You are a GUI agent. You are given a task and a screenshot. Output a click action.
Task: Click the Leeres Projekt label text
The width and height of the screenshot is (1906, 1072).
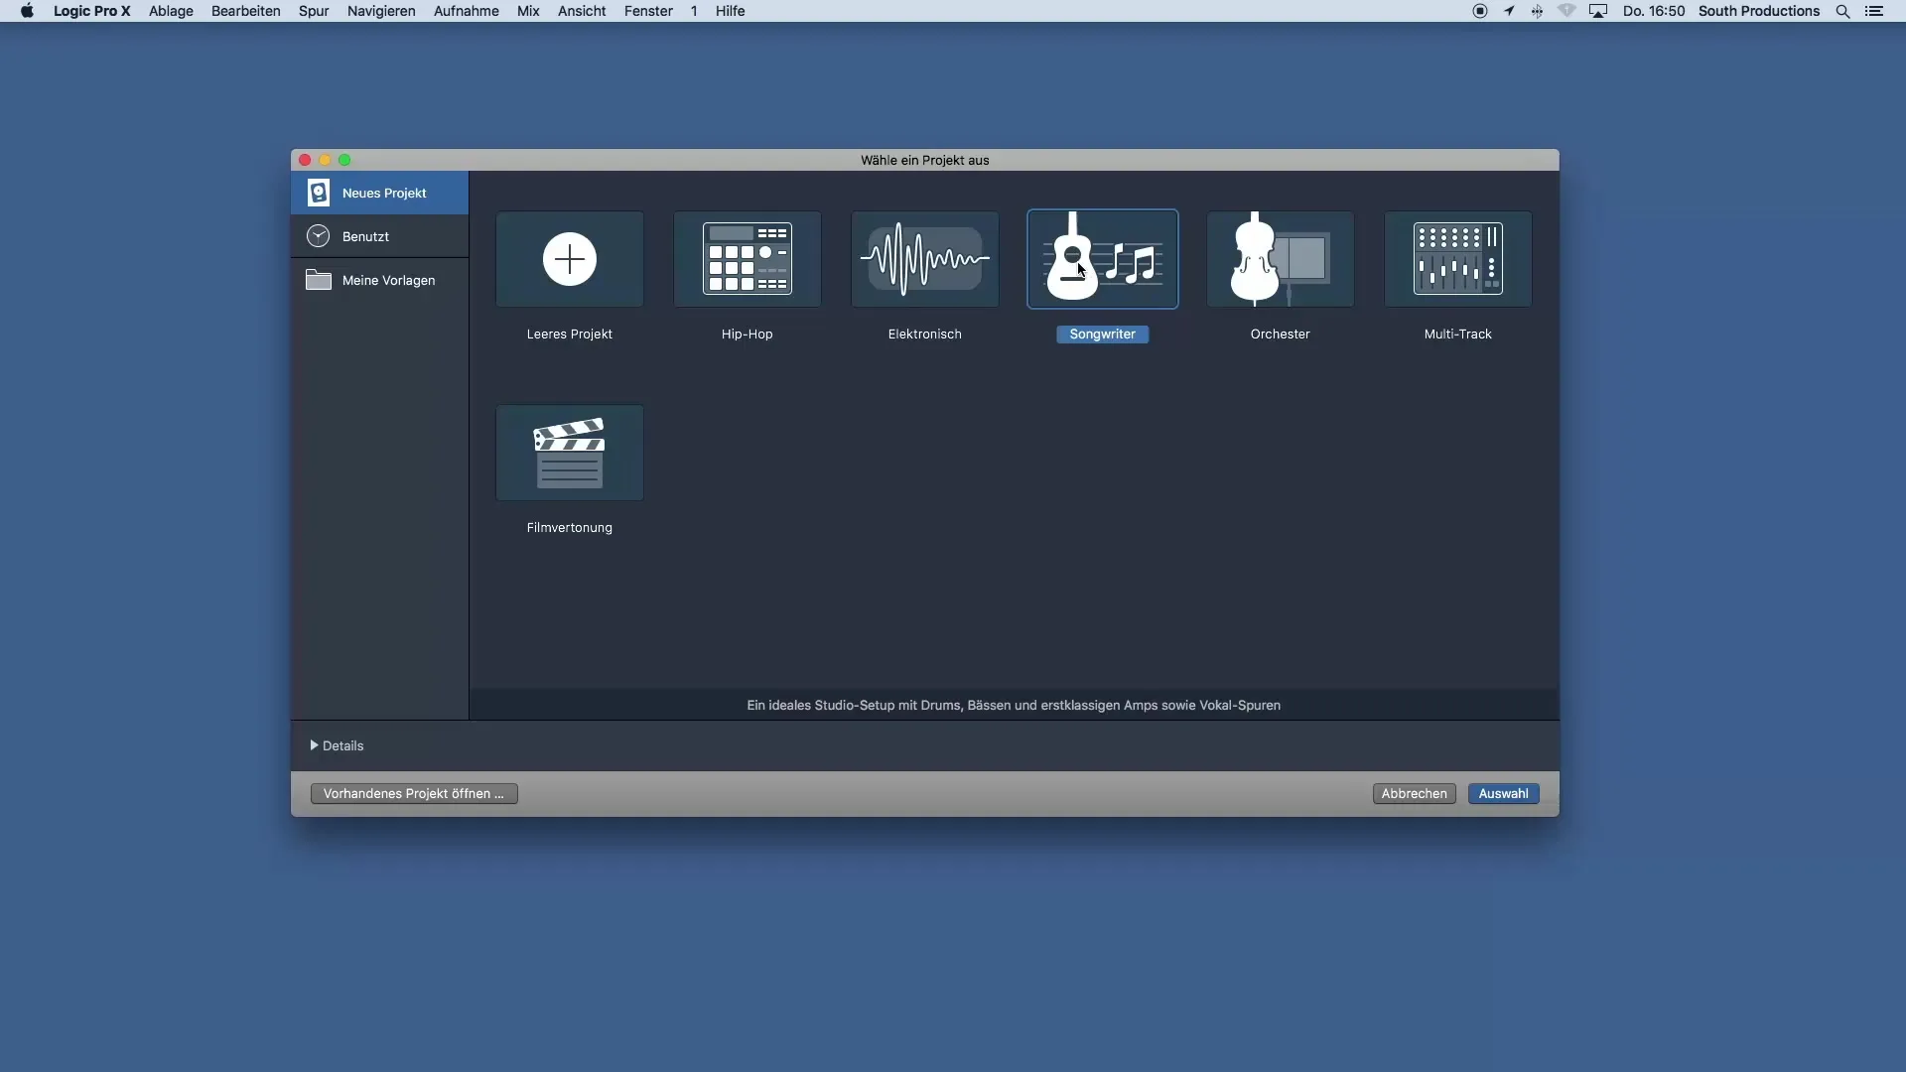(570, 335)
